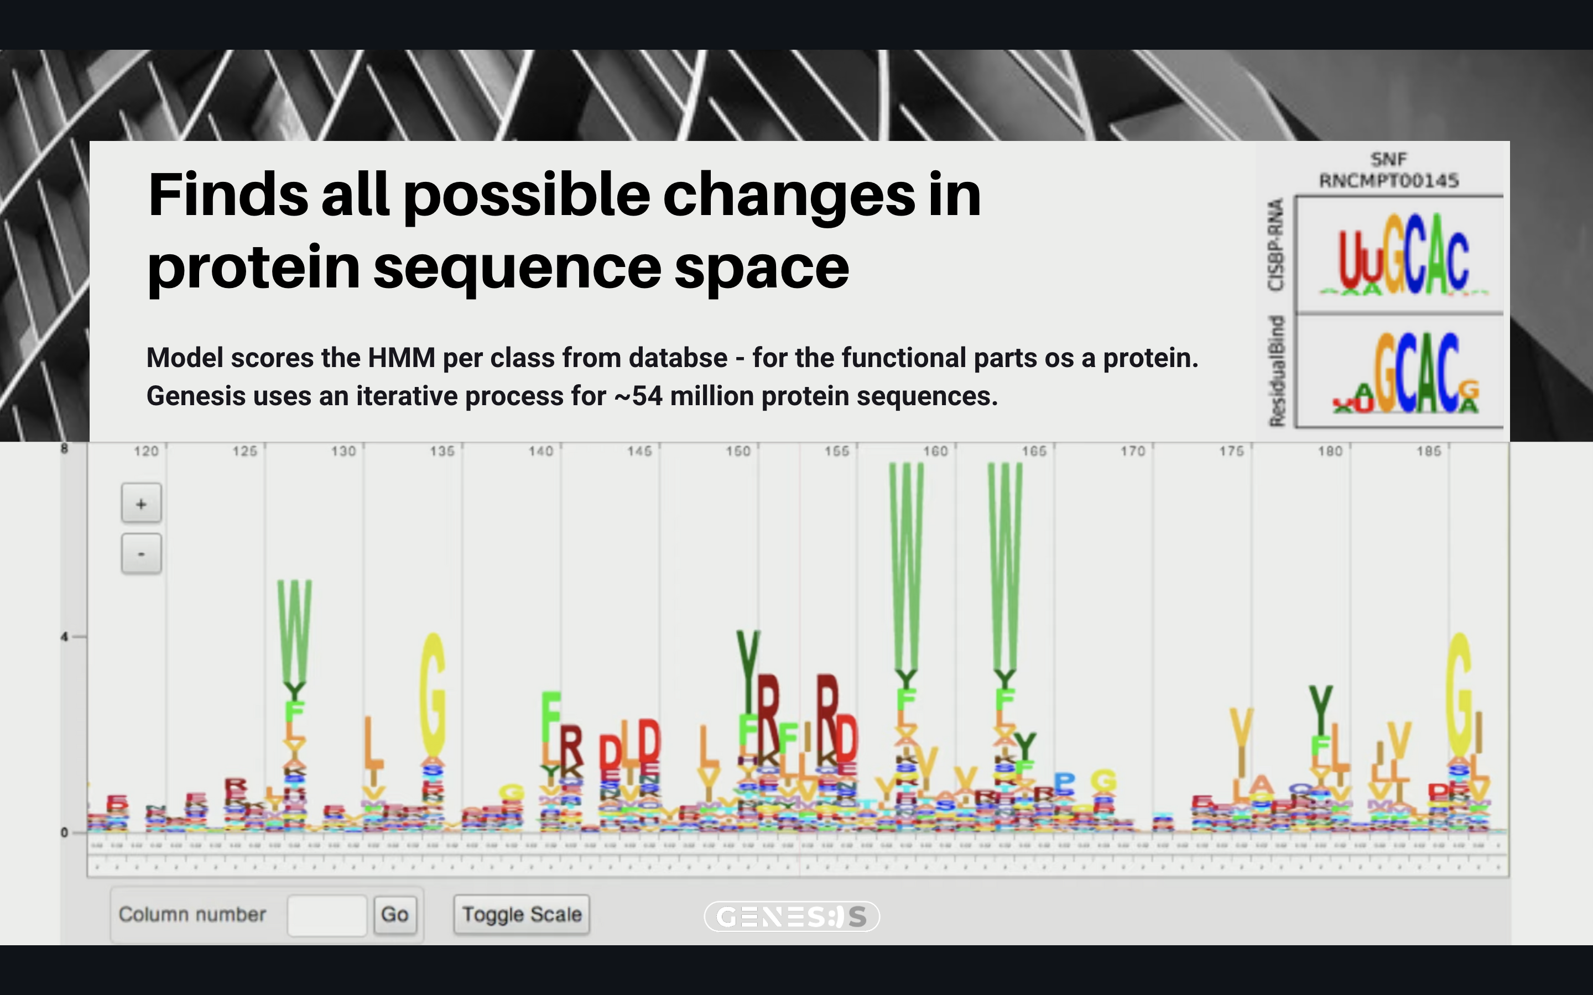The height and width of the screenshot is (995, 1593).
Task: Click the large yellow G near column 185
Action: click(1459, 694)
